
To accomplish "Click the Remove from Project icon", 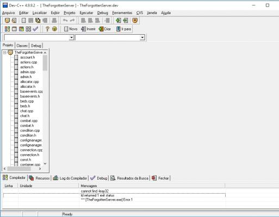I will point(126,21).
